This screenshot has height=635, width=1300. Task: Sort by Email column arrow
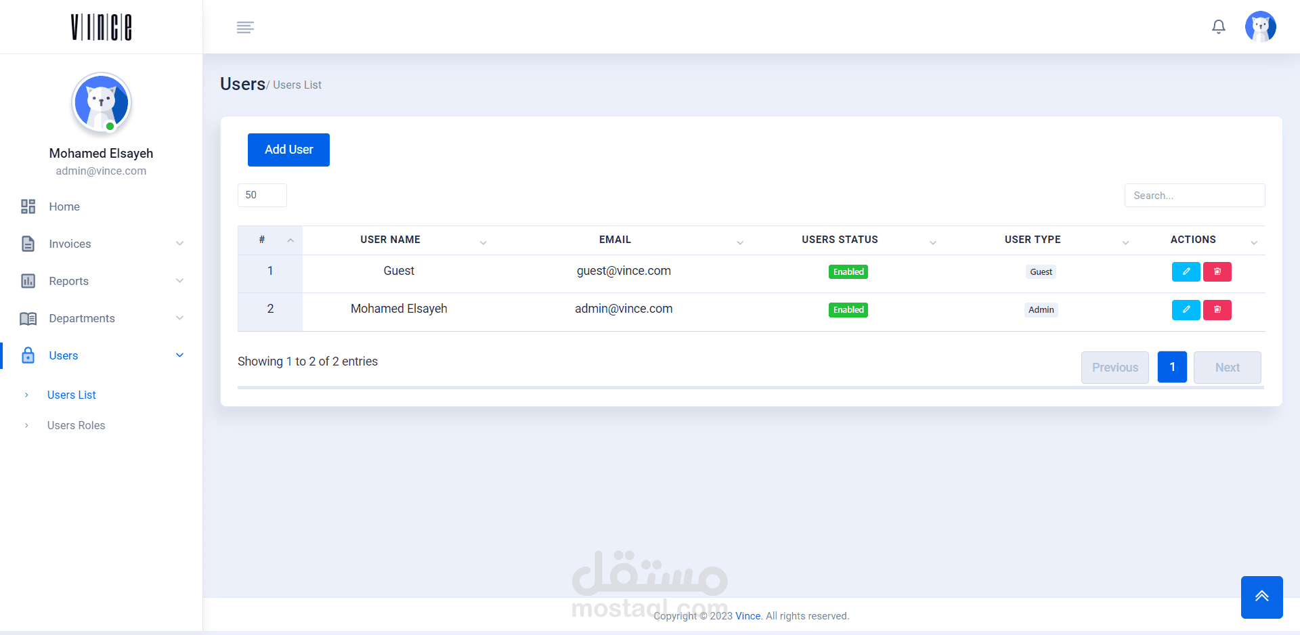point(740,242)
